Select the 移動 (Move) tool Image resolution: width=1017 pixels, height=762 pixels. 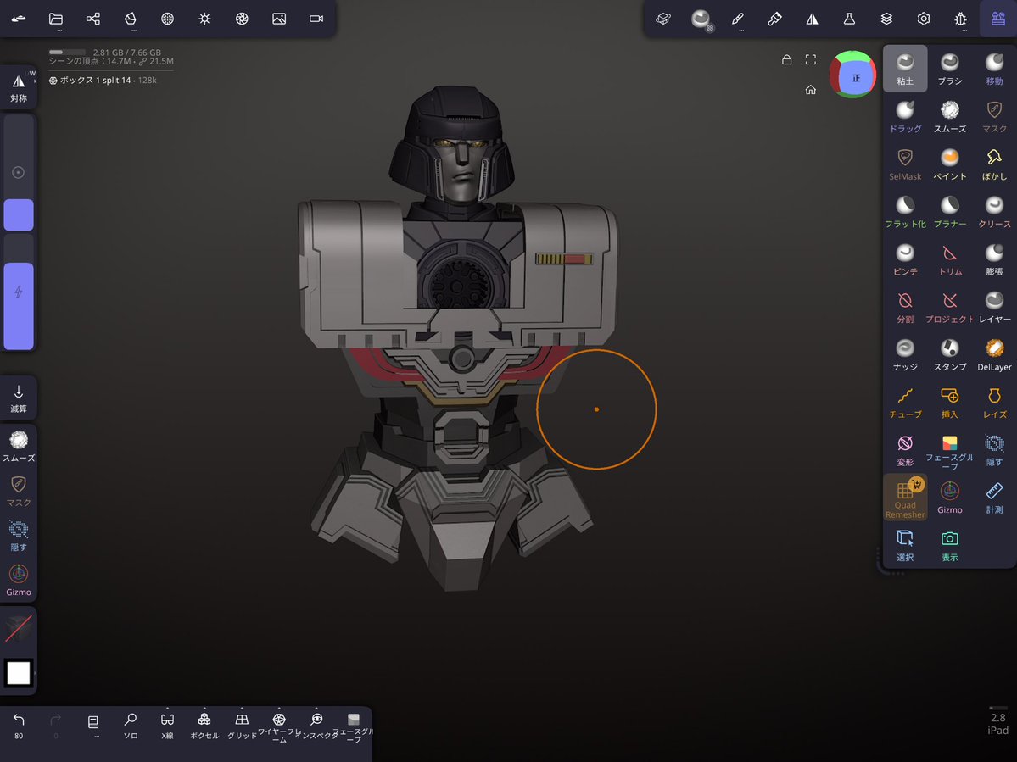click(994, 69)
